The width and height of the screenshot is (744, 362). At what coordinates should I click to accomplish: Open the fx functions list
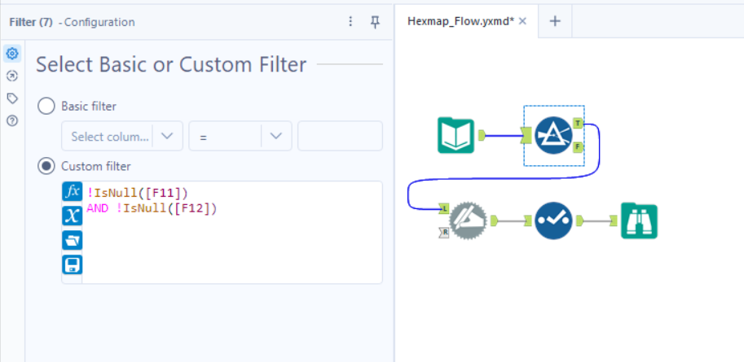pos(73,191)
